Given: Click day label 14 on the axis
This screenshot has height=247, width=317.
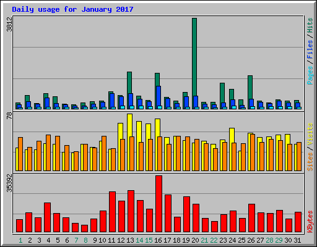Looking at the screenshot, I should (x=139, y=240).
